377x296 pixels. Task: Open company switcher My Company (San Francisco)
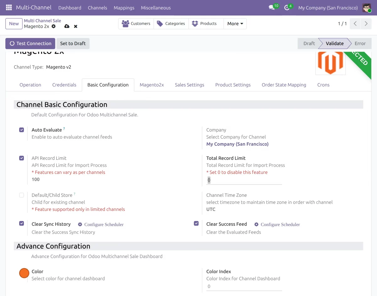[x=328, y=8]
